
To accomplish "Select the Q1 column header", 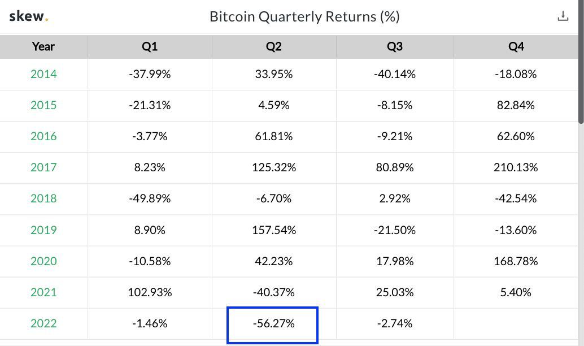I will pyautogui.click(x=149, y=47).
